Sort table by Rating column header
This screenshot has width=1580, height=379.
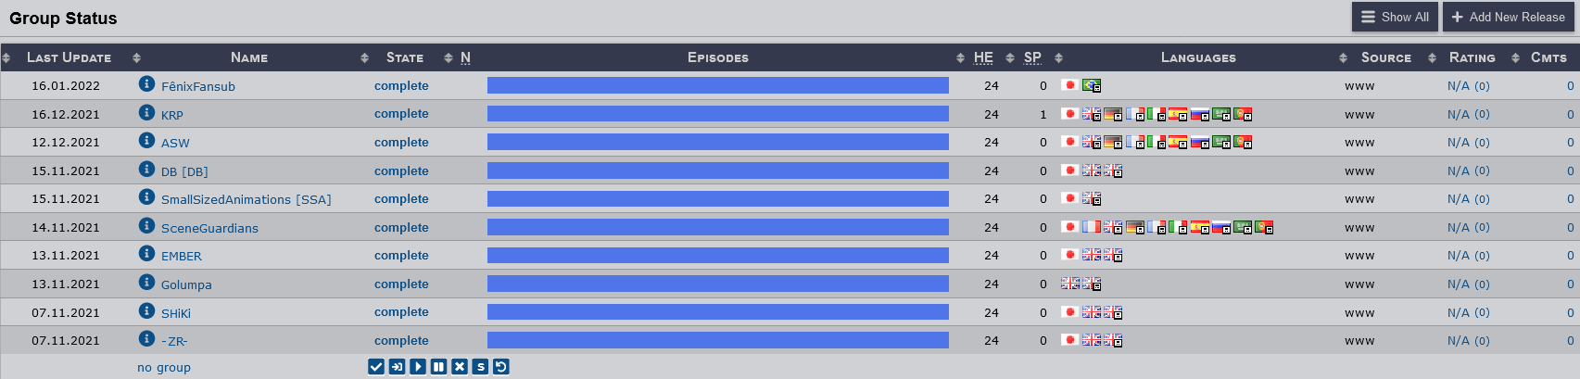1473,57
